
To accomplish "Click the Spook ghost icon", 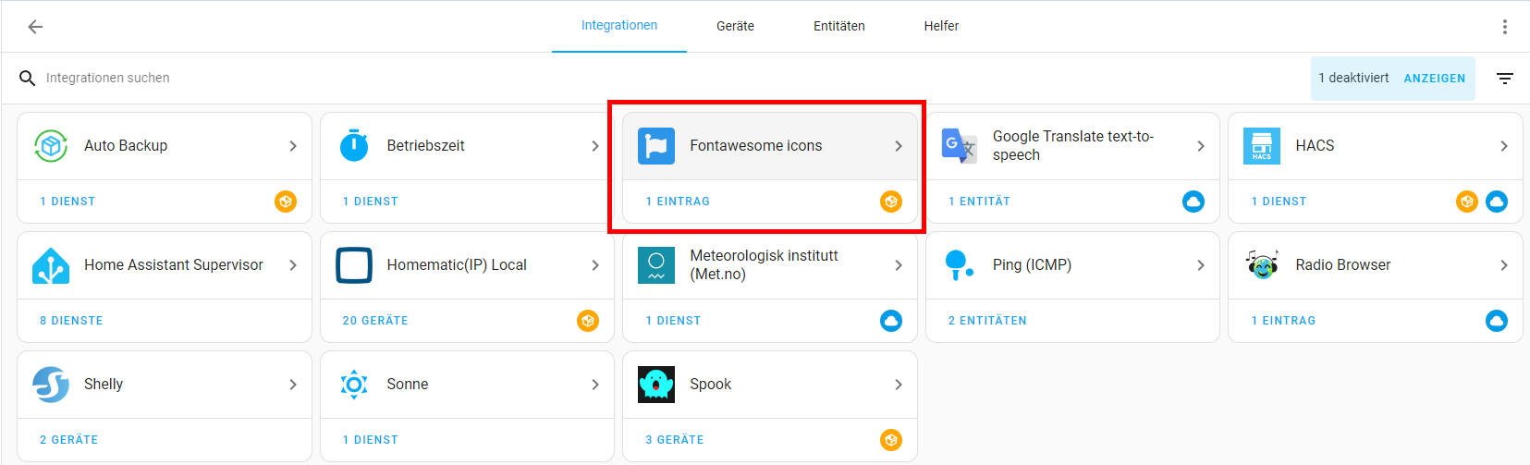I will click(656, 385).
